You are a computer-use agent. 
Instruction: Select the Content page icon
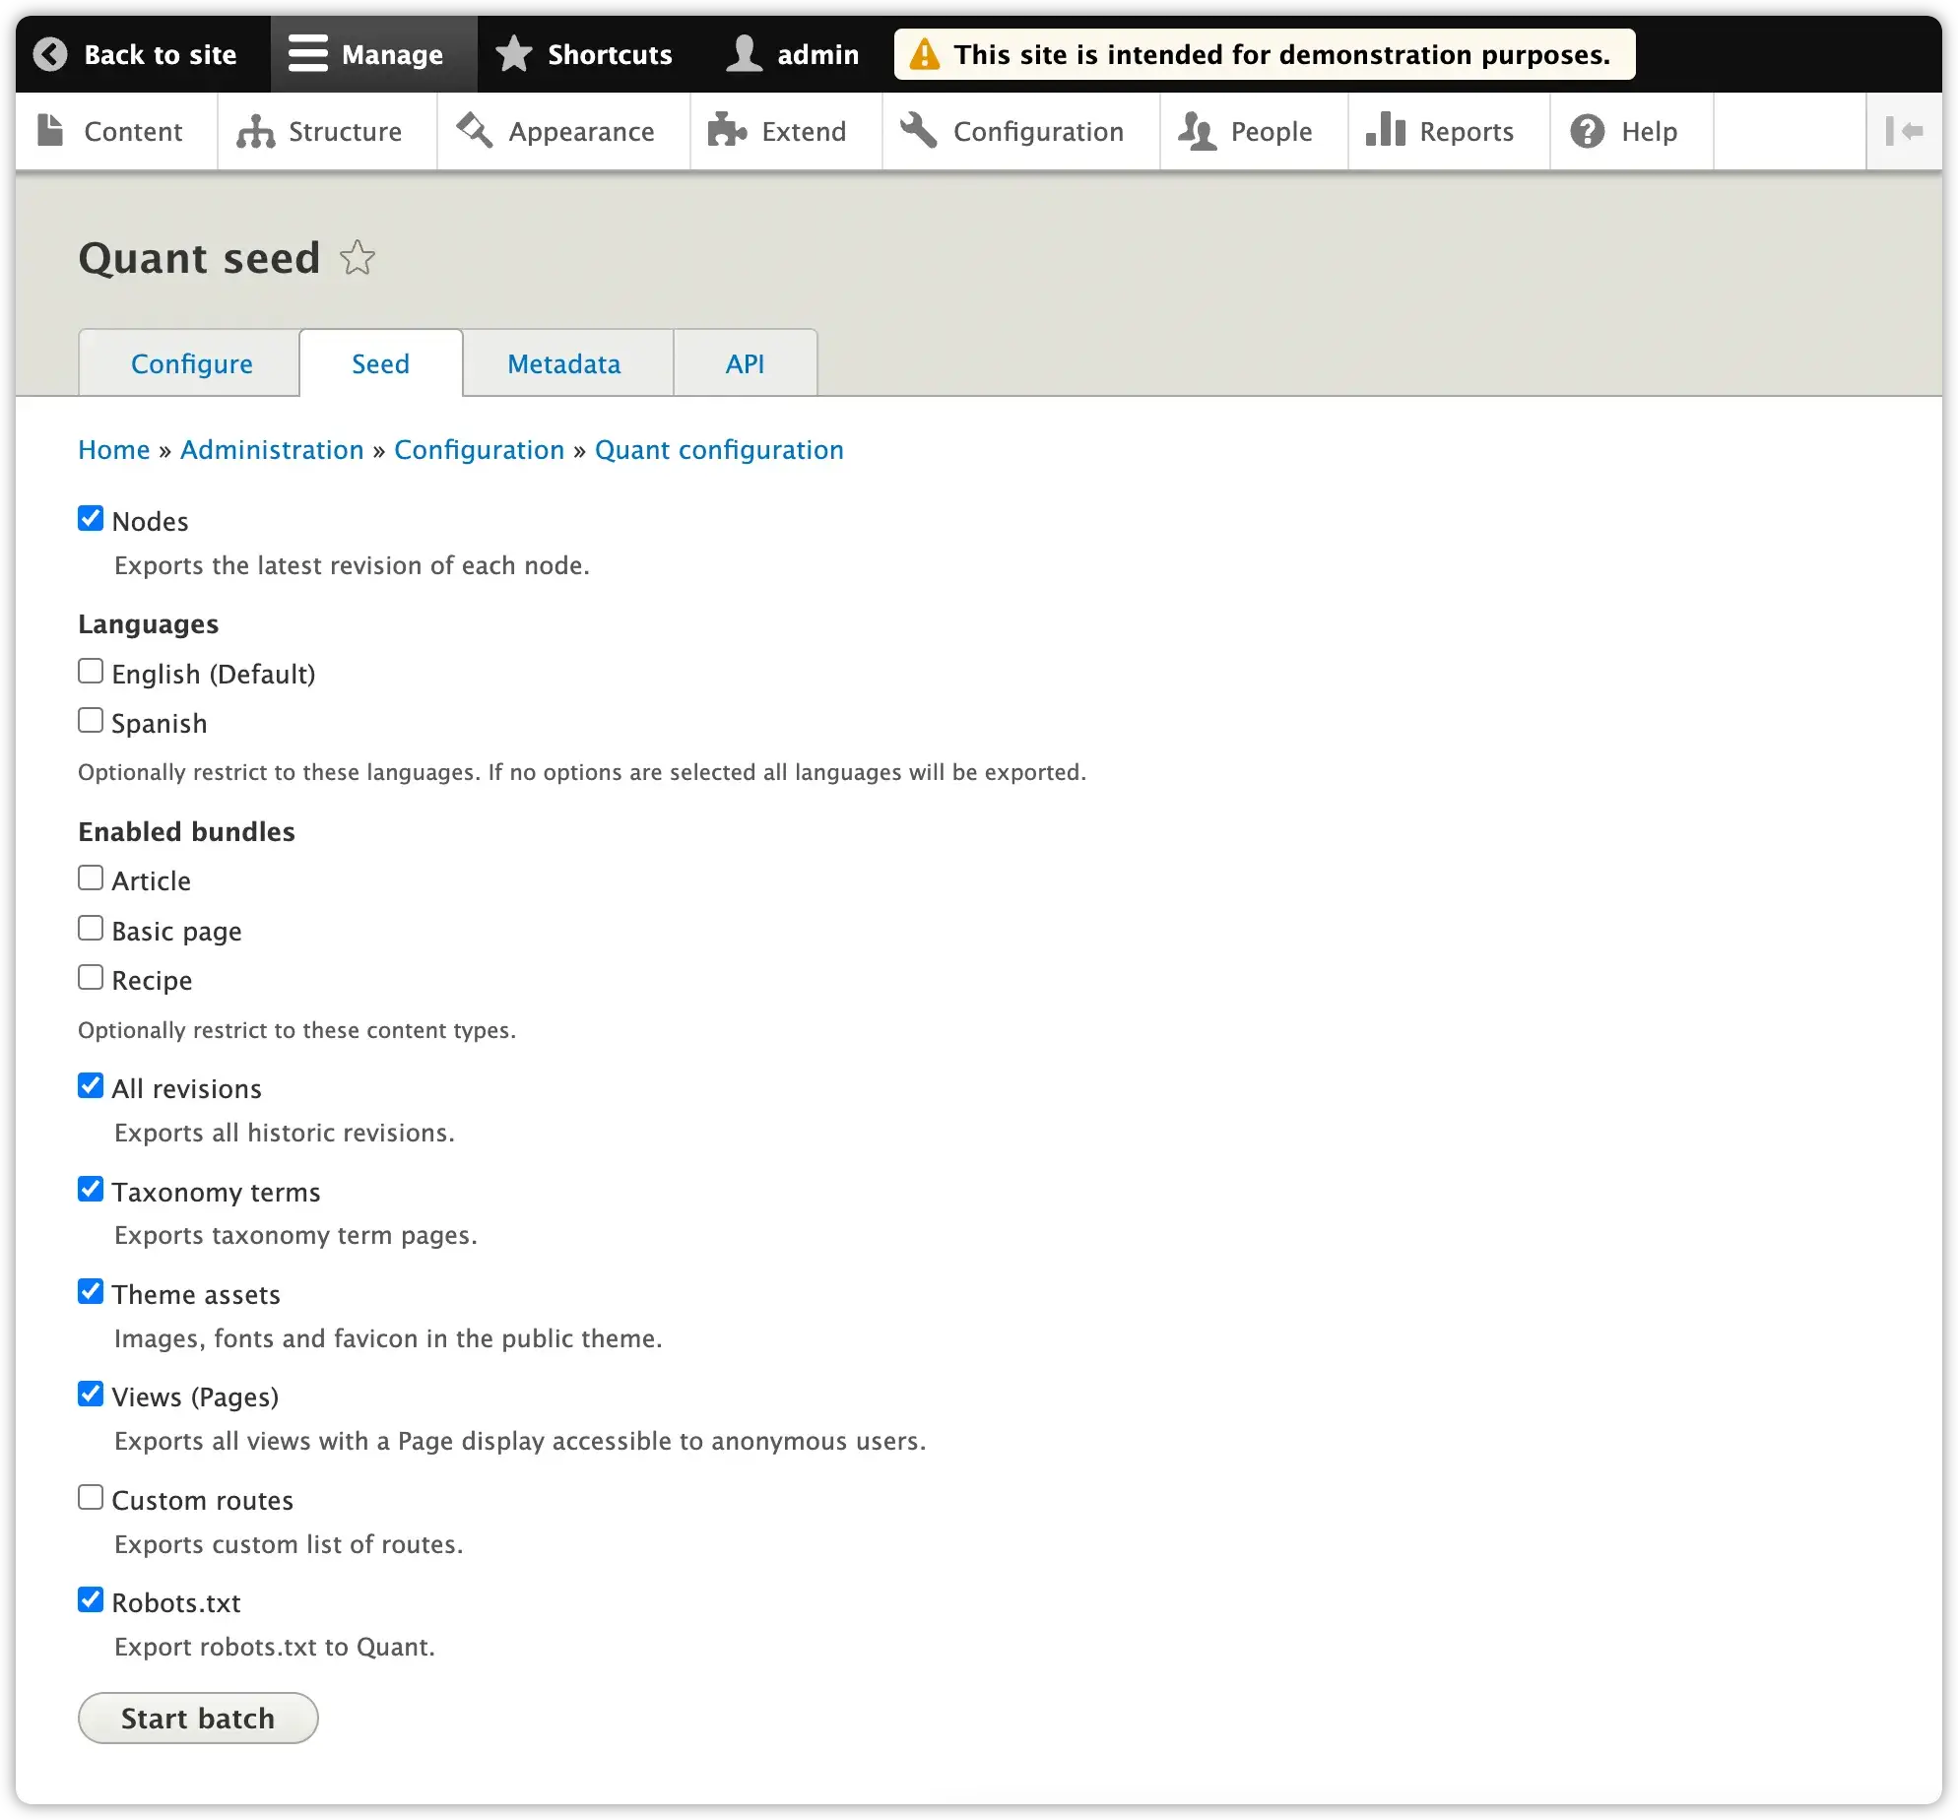pyautogui.click(x=49, y=131)
